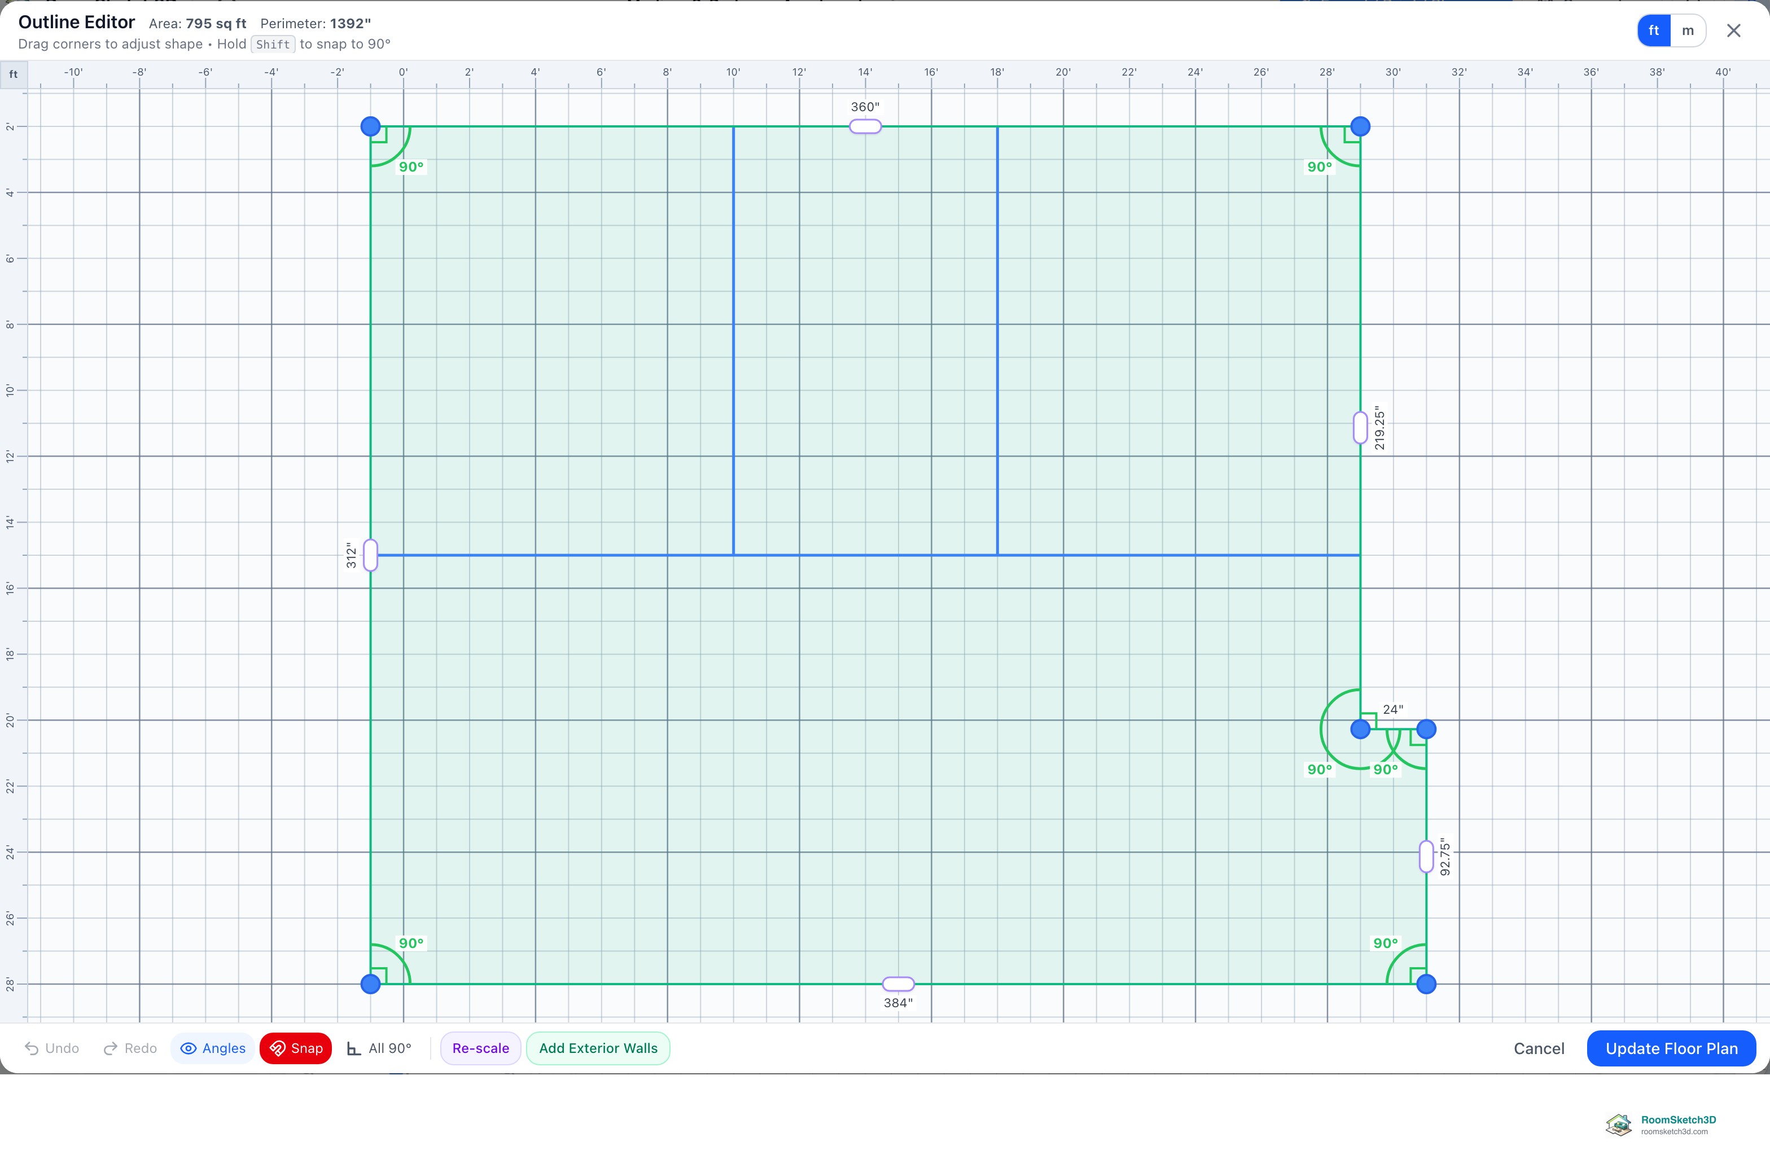Open the Re-scale tool
This screenshot has height=1159, width=1770.
coord(480,1048)
